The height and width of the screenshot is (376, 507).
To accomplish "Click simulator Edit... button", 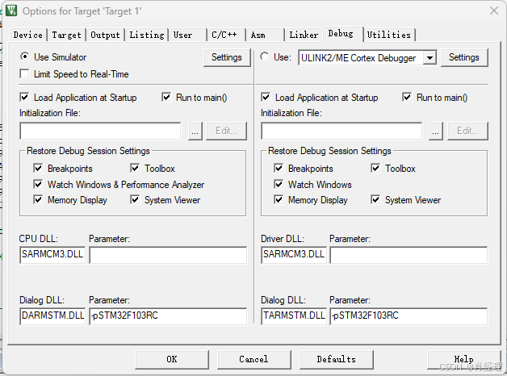I will pyautogui.click(x=226, y=131).
